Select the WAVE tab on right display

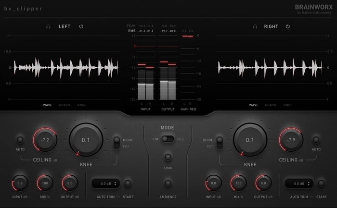pyautogui.click(x=254, y=105)
